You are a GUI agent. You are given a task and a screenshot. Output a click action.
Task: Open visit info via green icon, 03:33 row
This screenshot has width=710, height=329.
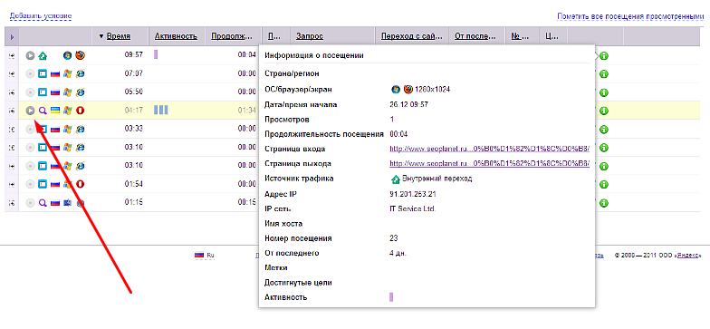[603, 130]
